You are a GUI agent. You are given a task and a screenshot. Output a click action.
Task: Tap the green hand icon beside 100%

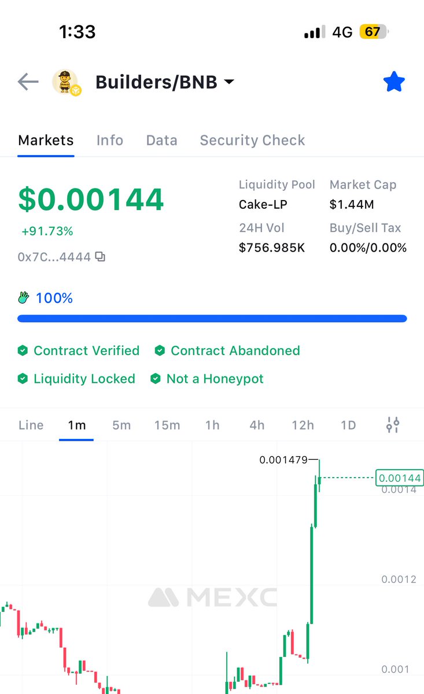click(24, 298)
